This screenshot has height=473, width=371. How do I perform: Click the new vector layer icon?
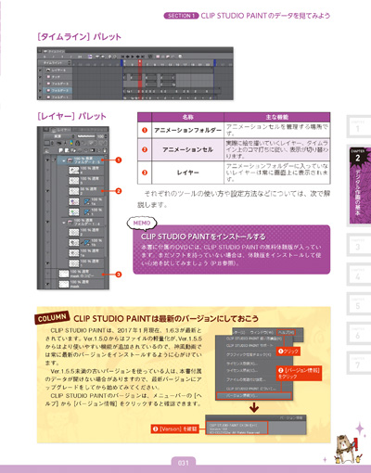coord(67,150)
